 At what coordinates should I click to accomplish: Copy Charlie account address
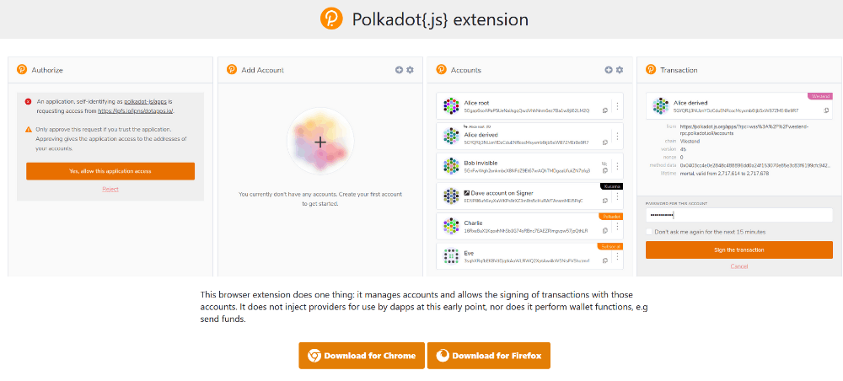coord(604,230)
